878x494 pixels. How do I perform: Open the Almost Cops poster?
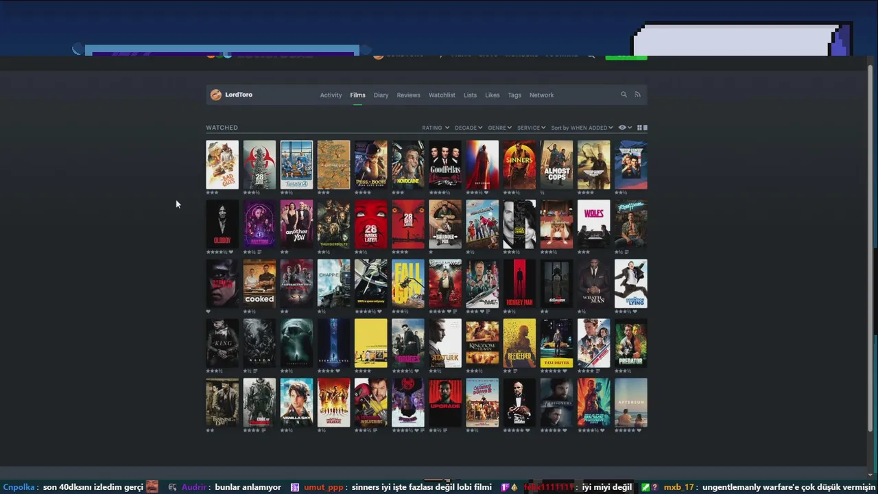point(556,165)
